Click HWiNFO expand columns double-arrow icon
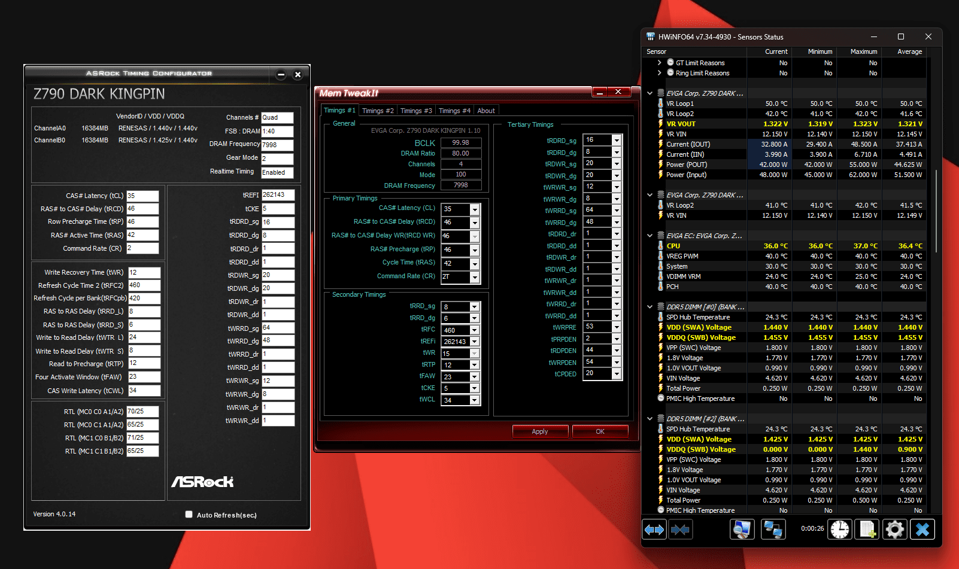Screen dimensions: 959x569 click(654, 530)
